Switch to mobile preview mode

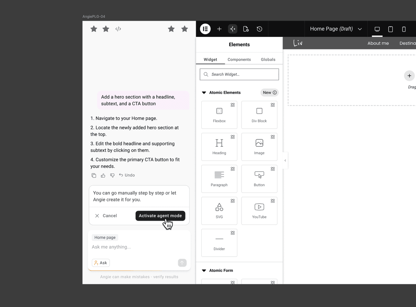pyautogui.click(x=404, y=29)
